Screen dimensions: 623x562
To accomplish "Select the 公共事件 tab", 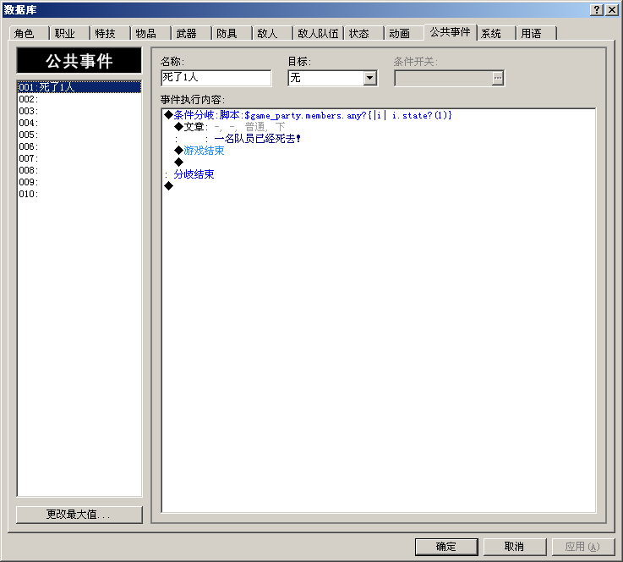I will pyautogui.click(x=451, y=32).
